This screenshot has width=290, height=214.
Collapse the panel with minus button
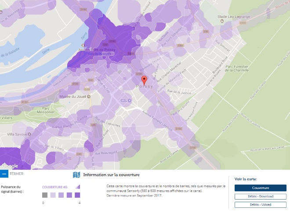(4, 174)
